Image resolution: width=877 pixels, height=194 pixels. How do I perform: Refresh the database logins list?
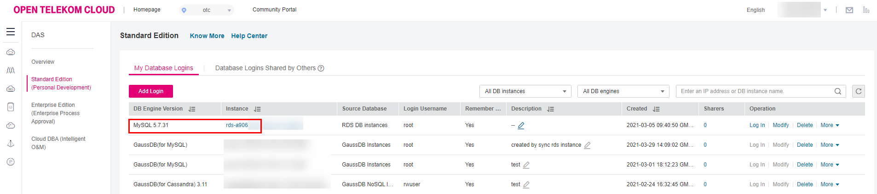point(859,91)
